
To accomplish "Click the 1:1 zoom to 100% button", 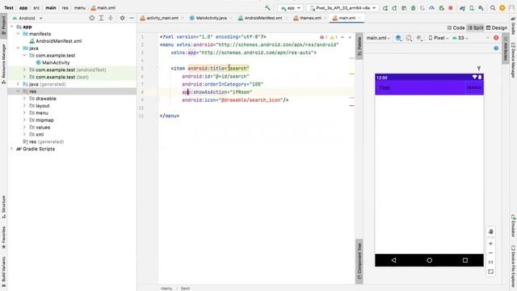I will pyautogui.click(x=490, y=262).
